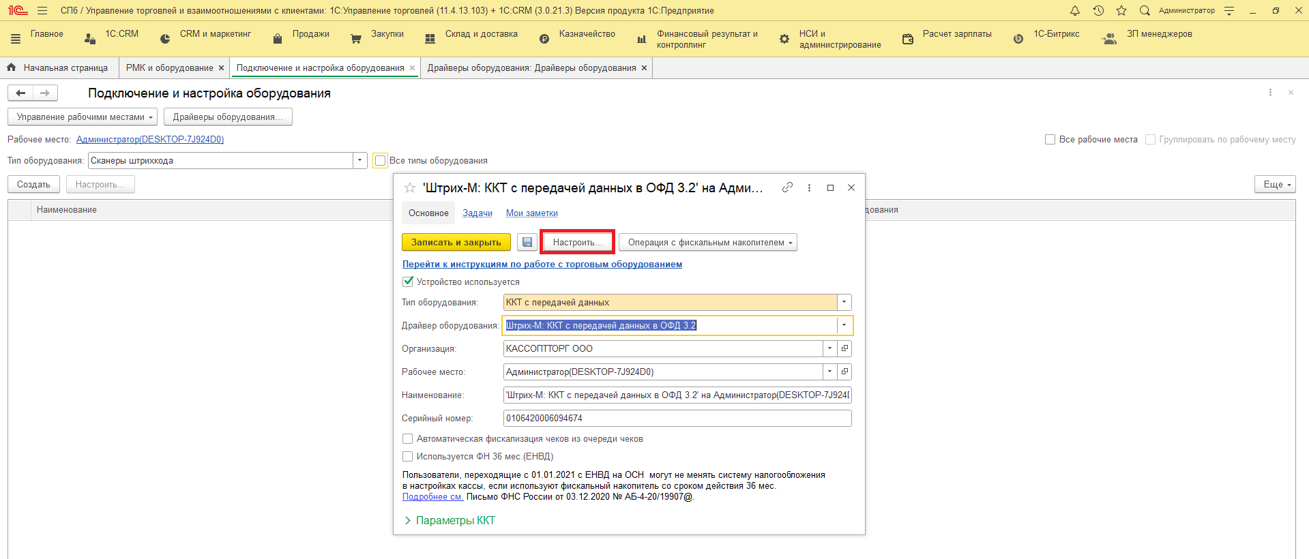
Task: Open the Организация field in new window
Action: coord(844,348)
